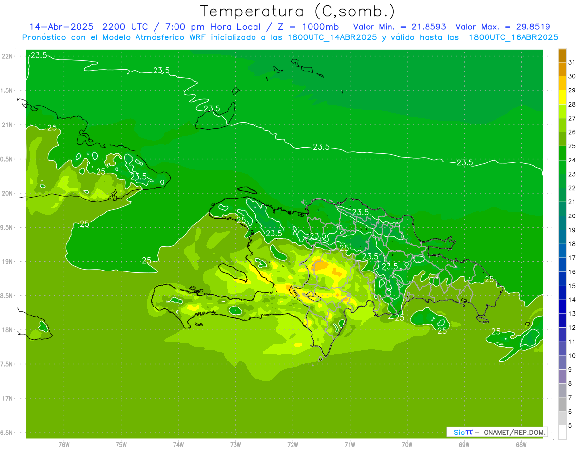Click the "20N" latitude axis label
The image size is (585, 451).
(7, 194)
